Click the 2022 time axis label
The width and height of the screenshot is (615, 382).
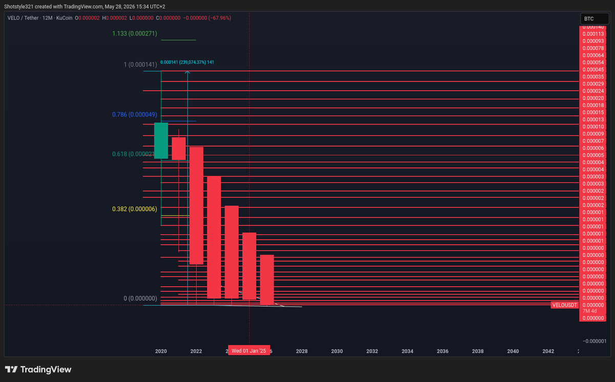point(196,351)
